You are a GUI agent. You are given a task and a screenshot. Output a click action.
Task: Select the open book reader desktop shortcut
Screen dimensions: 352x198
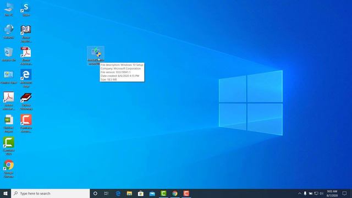click(x=26, y=34)
